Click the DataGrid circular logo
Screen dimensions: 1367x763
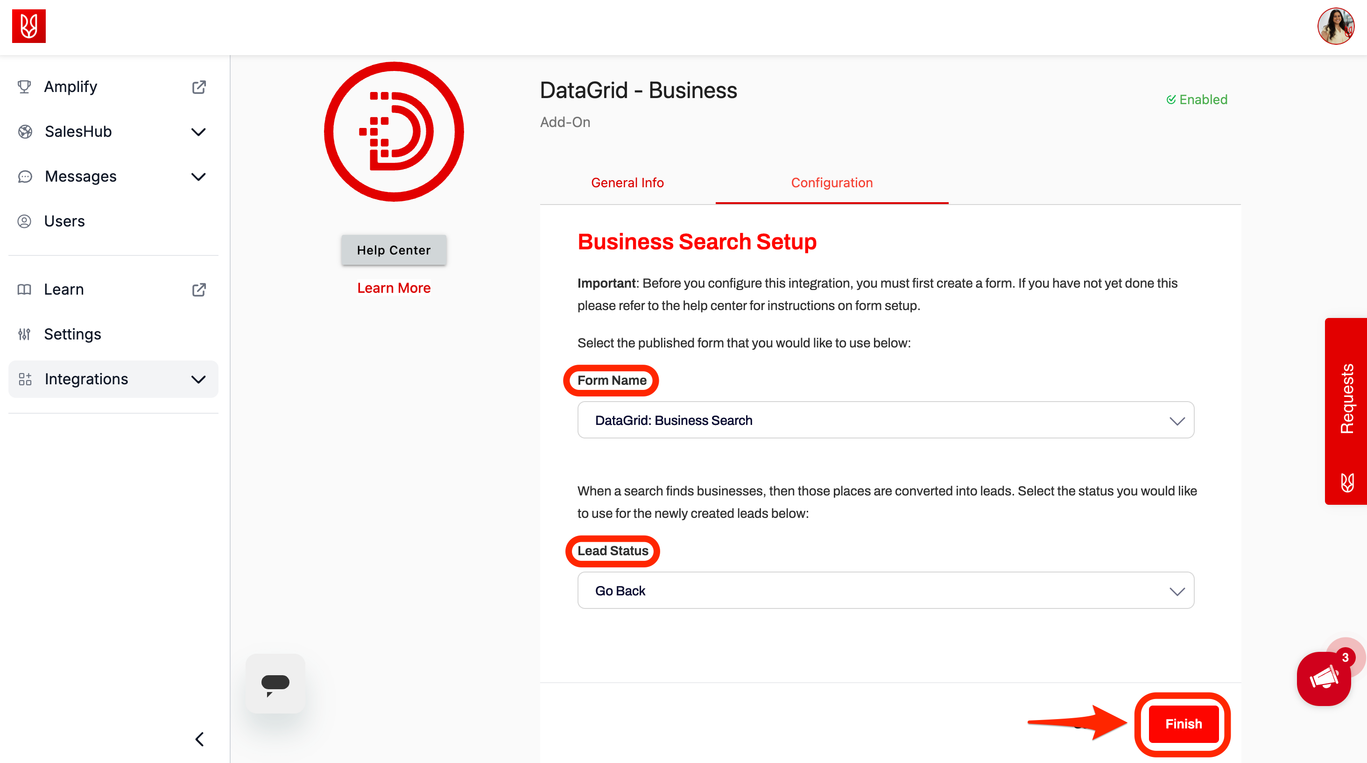394,132
